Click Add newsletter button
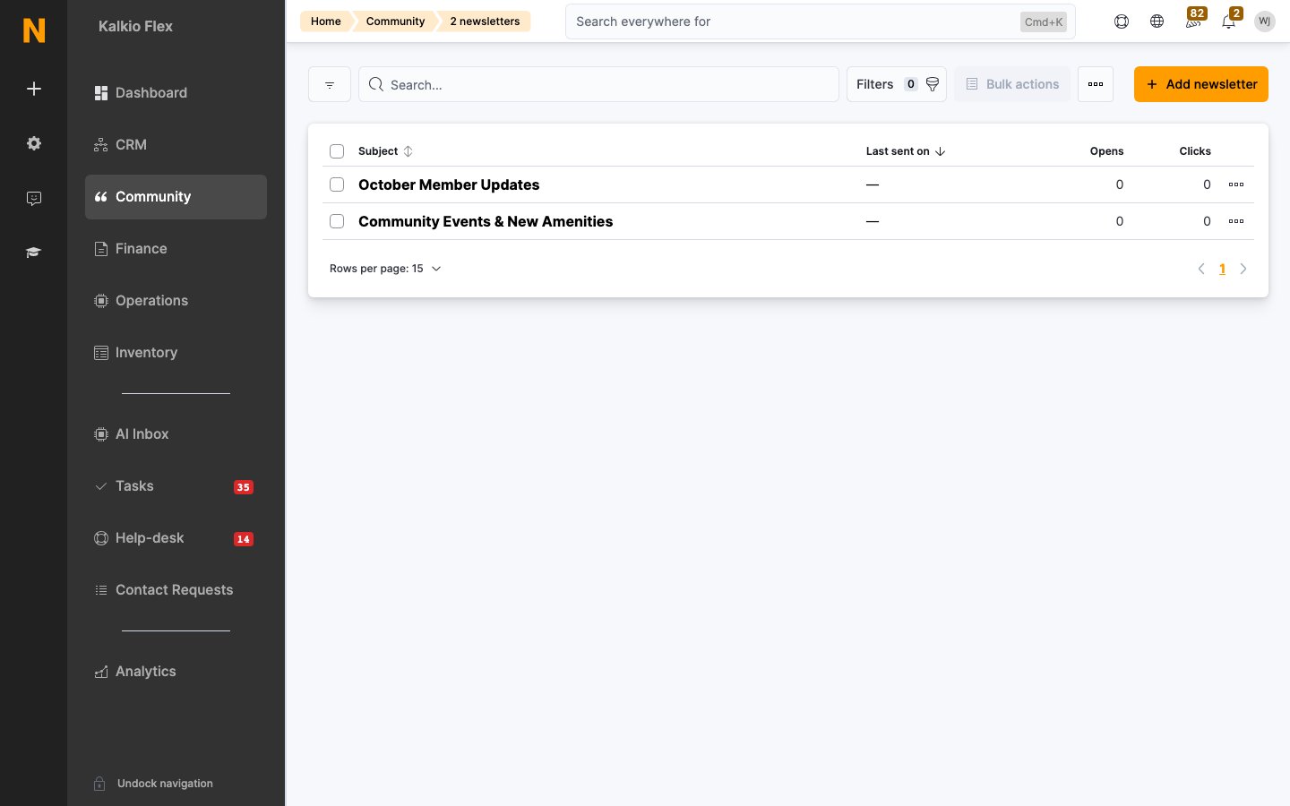The width and height of the screenshot is (1290, 806). click(x=1201, y=84)
